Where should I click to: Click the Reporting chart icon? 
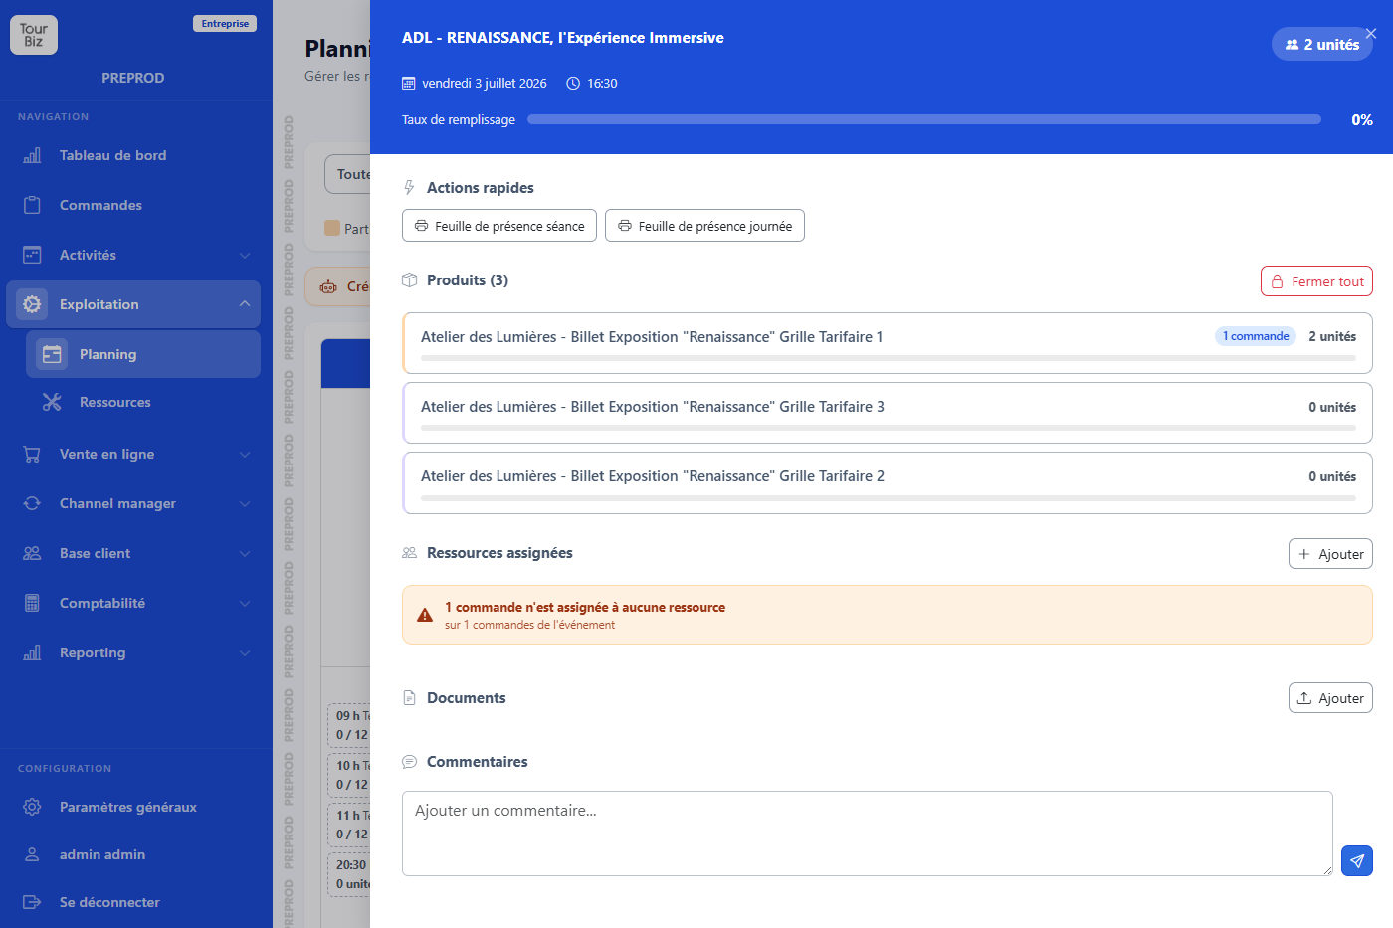32,652
